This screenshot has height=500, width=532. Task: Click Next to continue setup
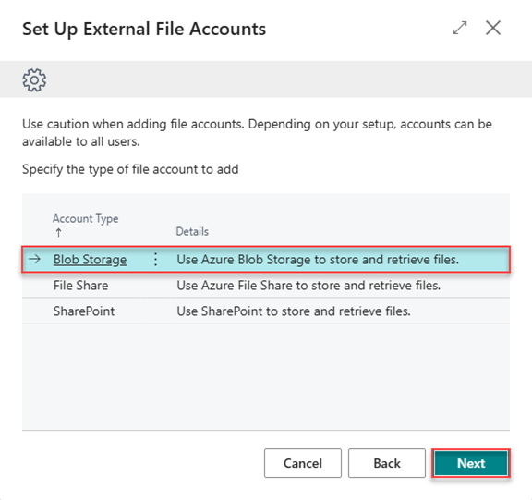471,463
